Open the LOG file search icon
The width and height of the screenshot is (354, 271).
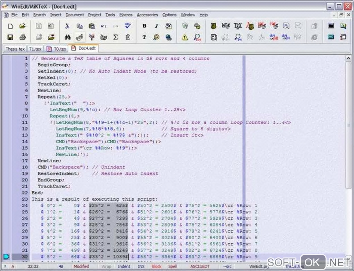[197, 37]
